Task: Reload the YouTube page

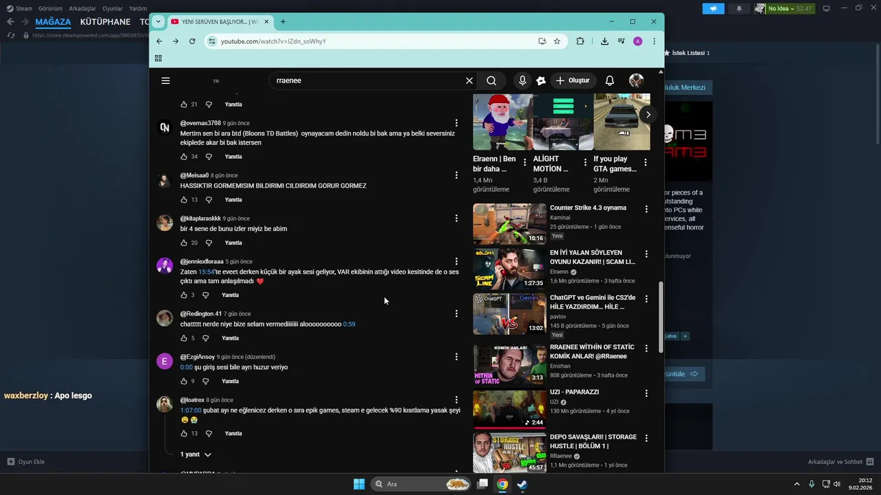Action: point(192,41)
